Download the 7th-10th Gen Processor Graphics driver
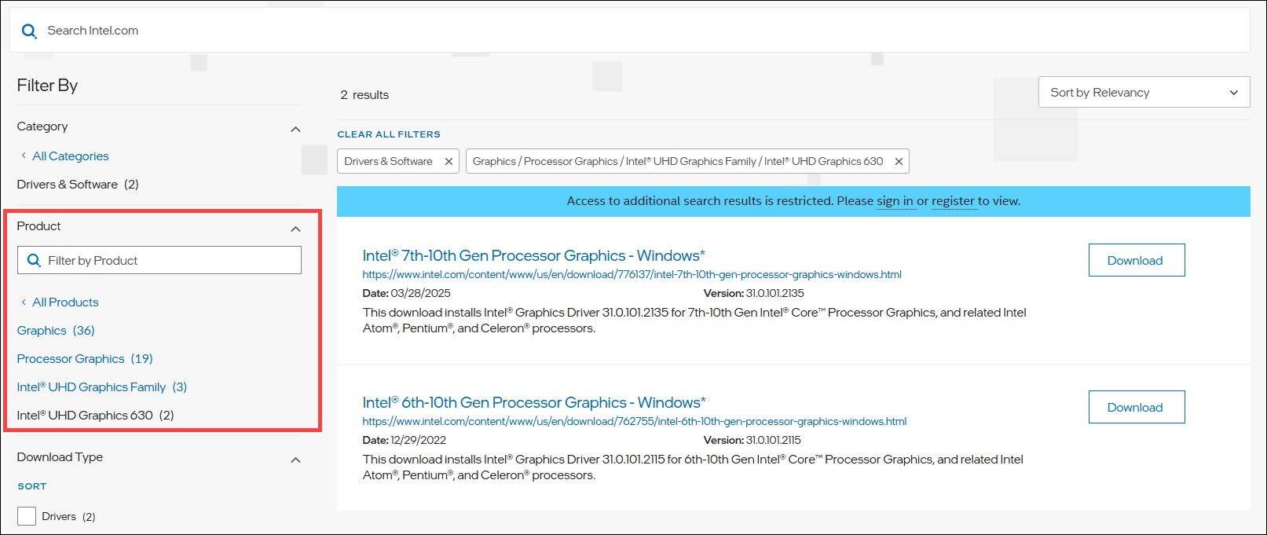This screenshot has width=1267, height=535. coord(1136,261)
